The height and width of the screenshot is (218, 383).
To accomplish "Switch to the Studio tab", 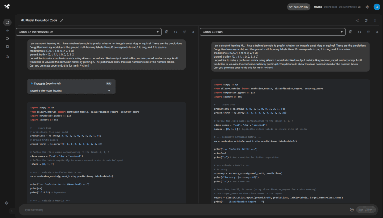I will [x=318, y=7].
